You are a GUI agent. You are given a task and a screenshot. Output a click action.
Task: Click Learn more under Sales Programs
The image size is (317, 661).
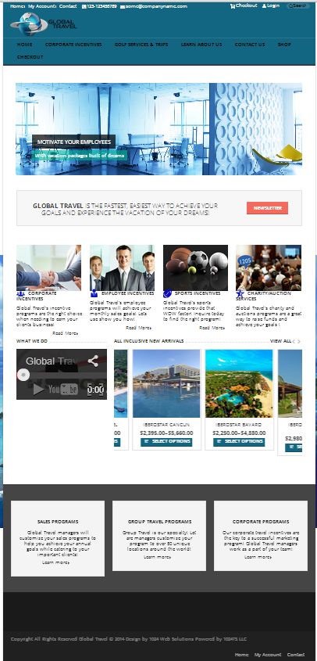click(55, 562)
